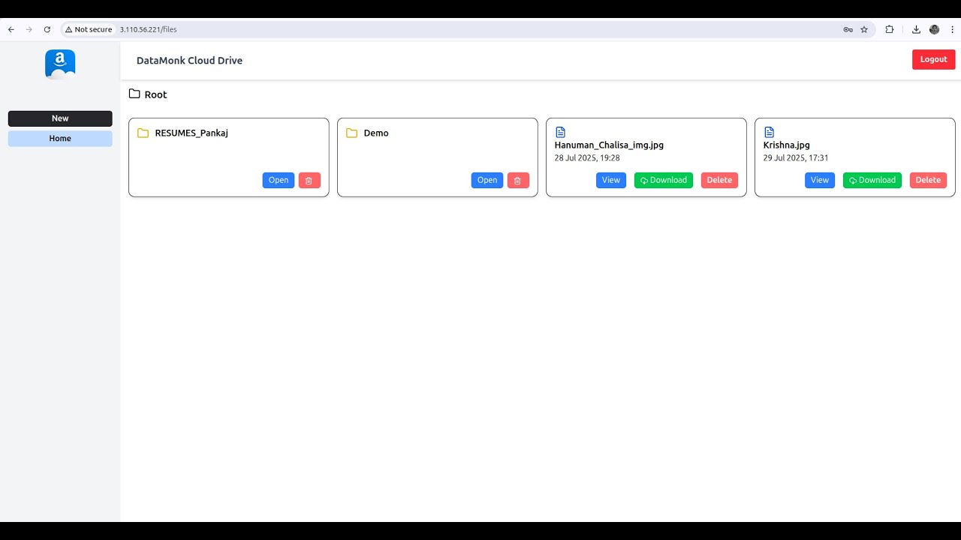Click the RESUMES_Pankaj folder name
Image resolution: width=961 pixels, height=540 pixels.
tap(191, 133)
